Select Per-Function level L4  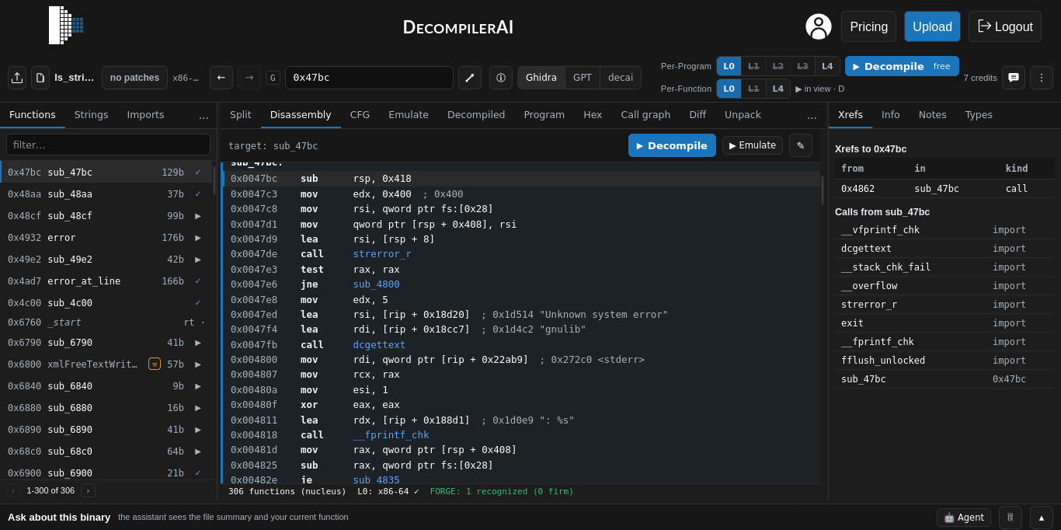click(778, 89)
